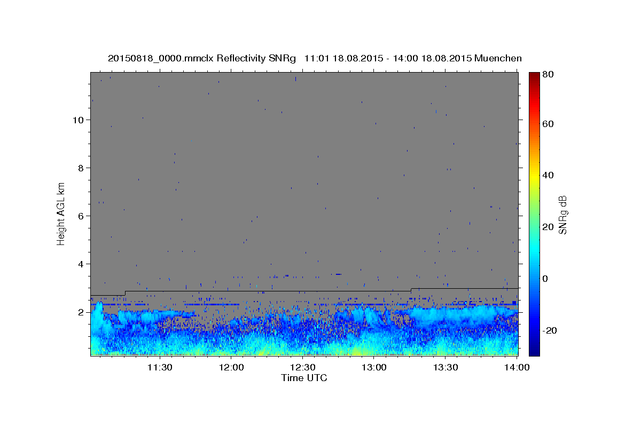Click the height tick label 8
The image size is (641, 427).
pyautogui.click(x=81, y=168)
